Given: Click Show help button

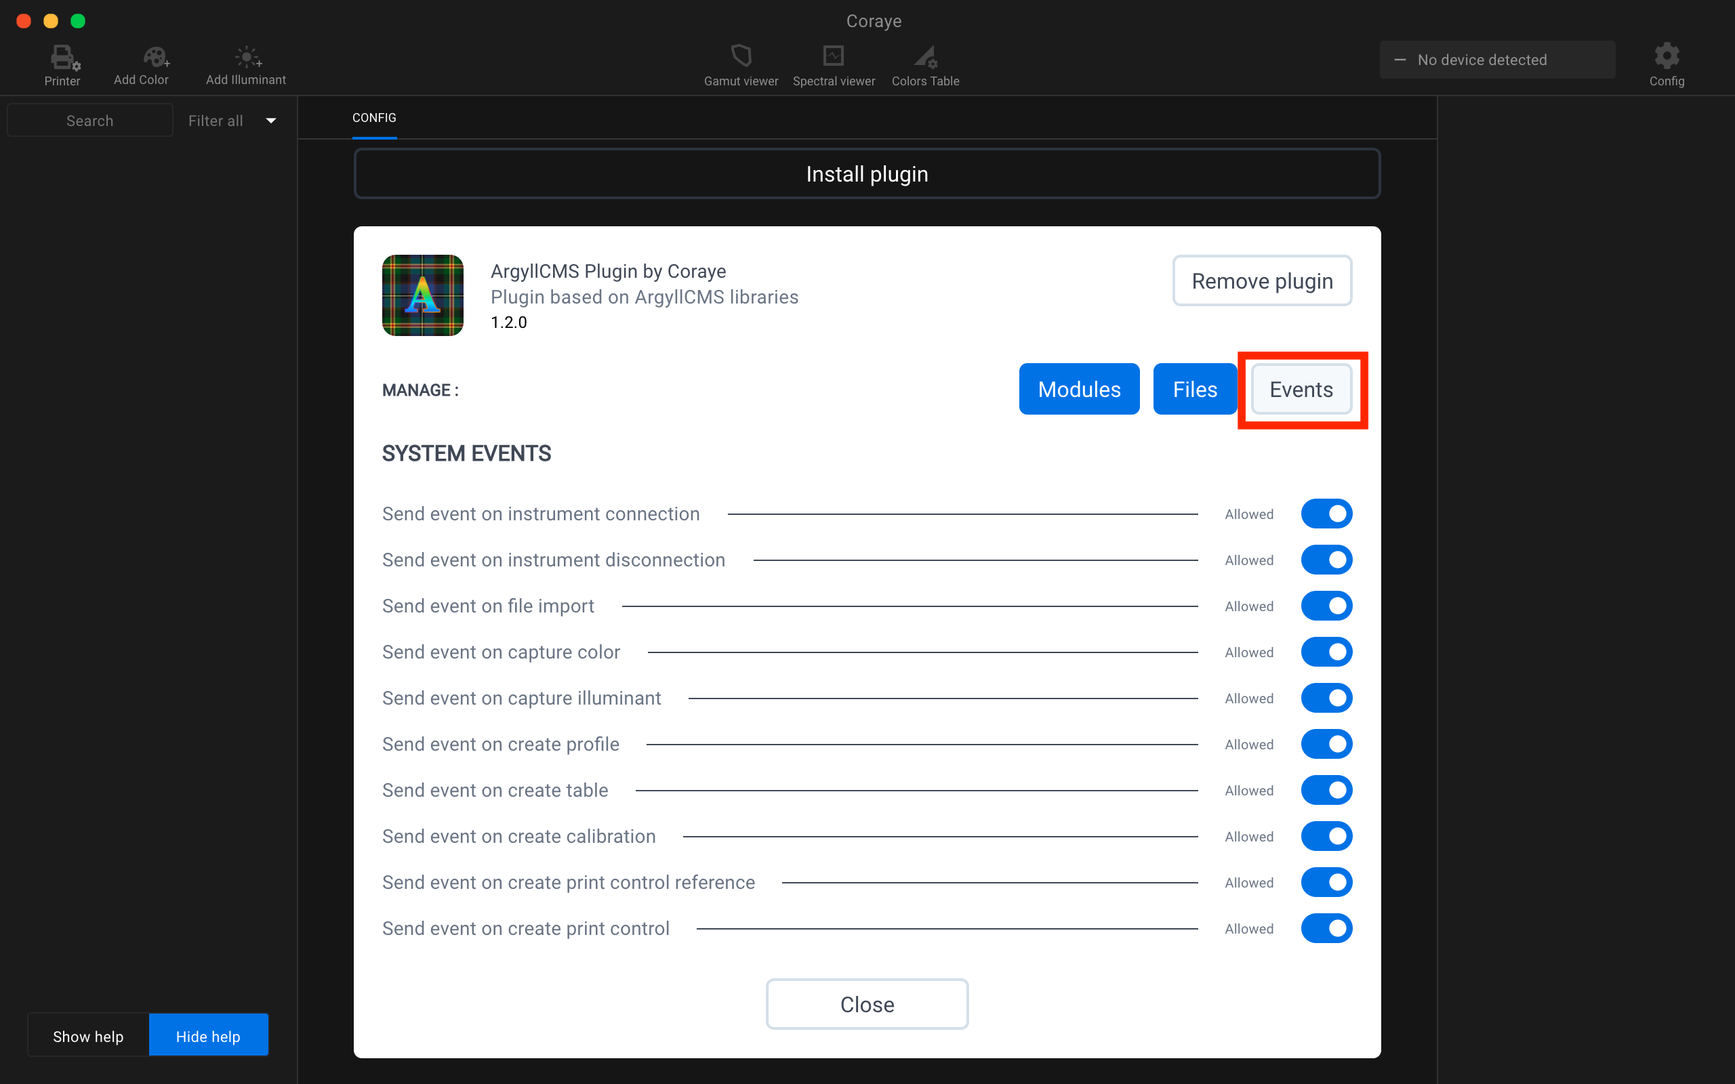Looking at the screenshot, I should click(x=88, y=1036).
